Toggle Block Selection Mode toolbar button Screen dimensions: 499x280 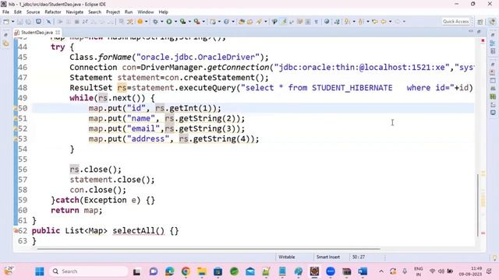(308, 22)
